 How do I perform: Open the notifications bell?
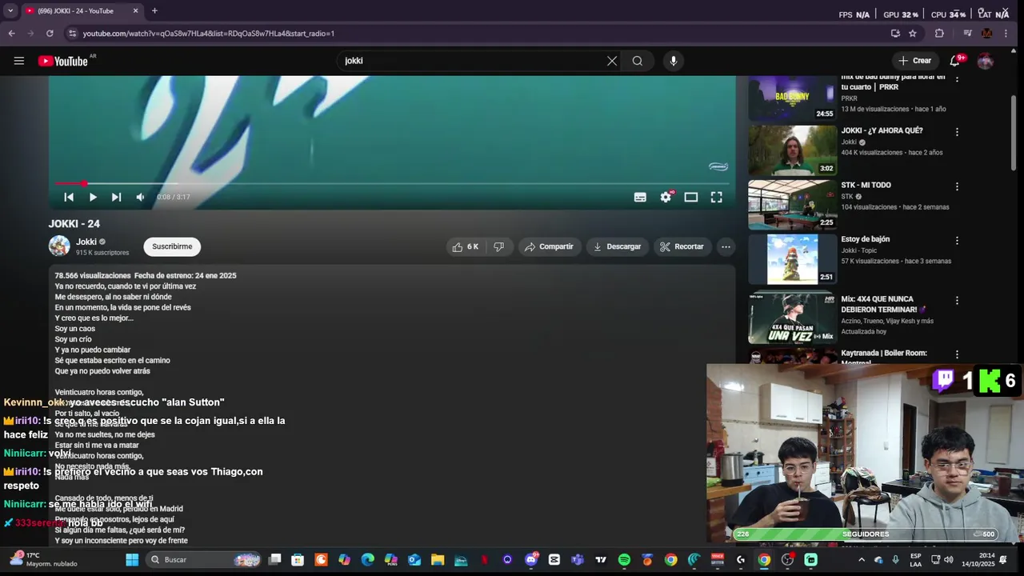pos(954,61)
